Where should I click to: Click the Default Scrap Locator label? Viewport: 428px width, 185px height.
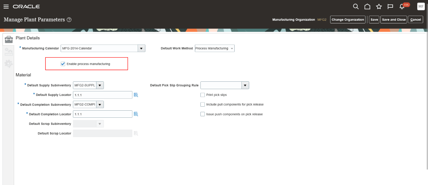tap(55, 133)
